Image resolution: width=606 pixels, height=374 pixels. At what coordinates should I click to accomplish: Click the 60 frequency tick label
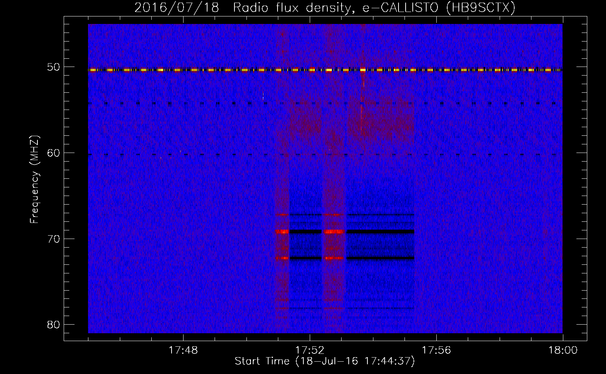pos(54,153)
